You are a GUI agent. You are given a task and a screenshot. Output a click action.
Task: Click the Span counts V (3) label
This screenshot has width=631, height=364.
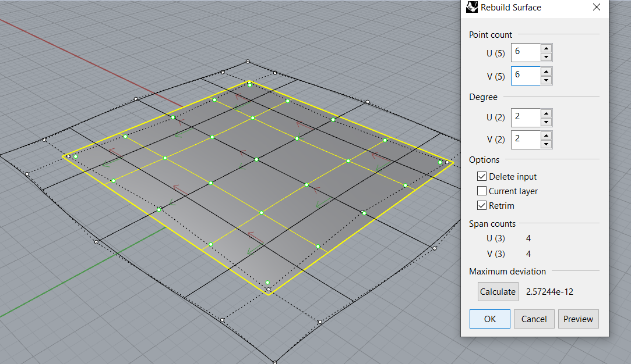496,254
